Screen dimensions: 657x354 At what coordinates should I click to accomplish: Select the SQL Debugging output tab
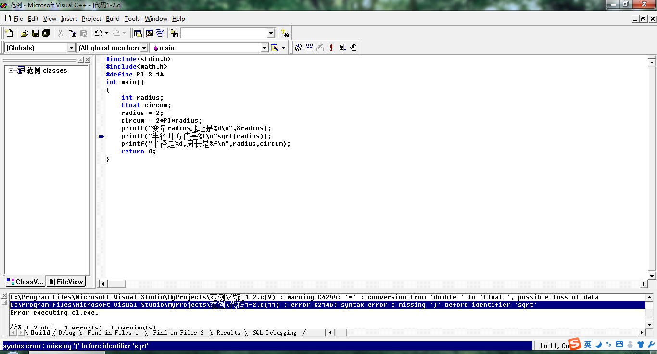point(275,333)
